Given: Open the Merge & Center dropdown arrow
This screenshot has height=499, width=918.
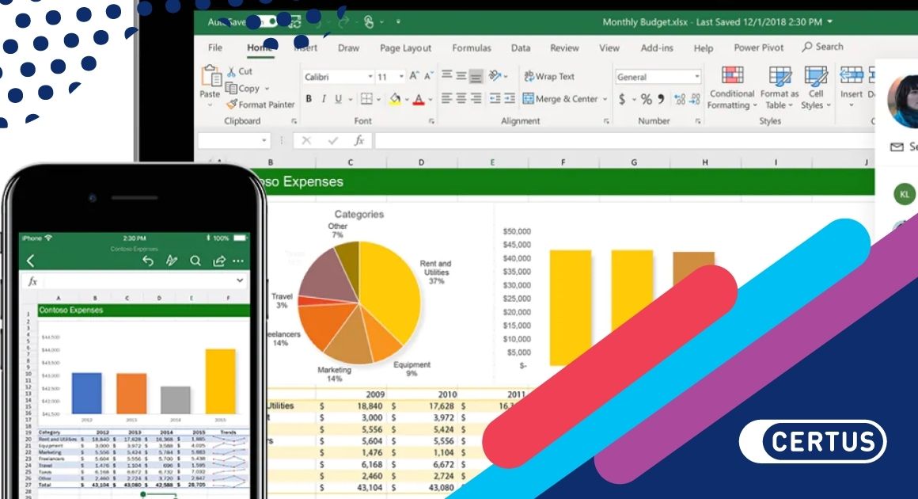Looking at the screenshot, I should [x=605, y=99].
